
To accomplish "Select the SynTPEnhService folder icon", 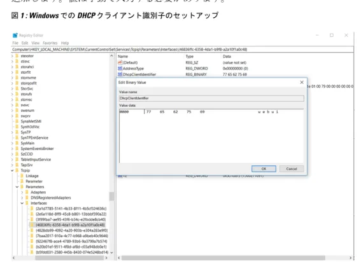I will coord(17,138).
